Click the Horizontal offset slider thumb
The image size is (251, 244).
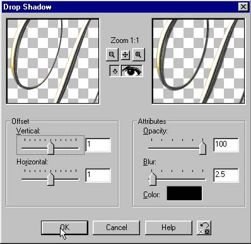tap(50, 180)
